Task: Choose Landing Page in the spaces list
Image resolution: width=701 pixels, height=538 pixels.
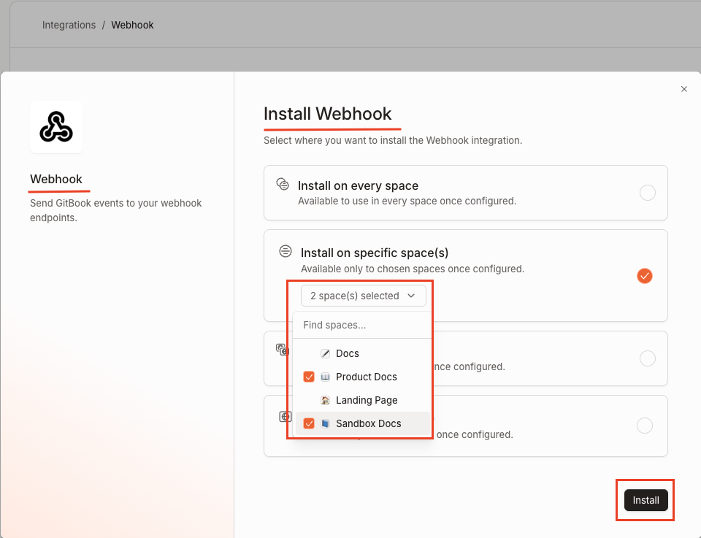Action: [363, 400]
